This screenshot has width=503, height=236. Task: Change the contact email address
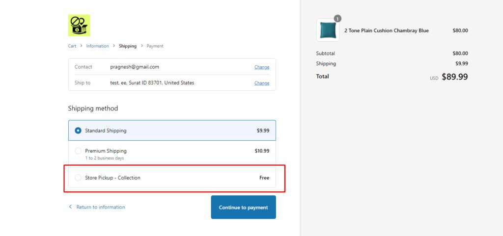(261, 67)
